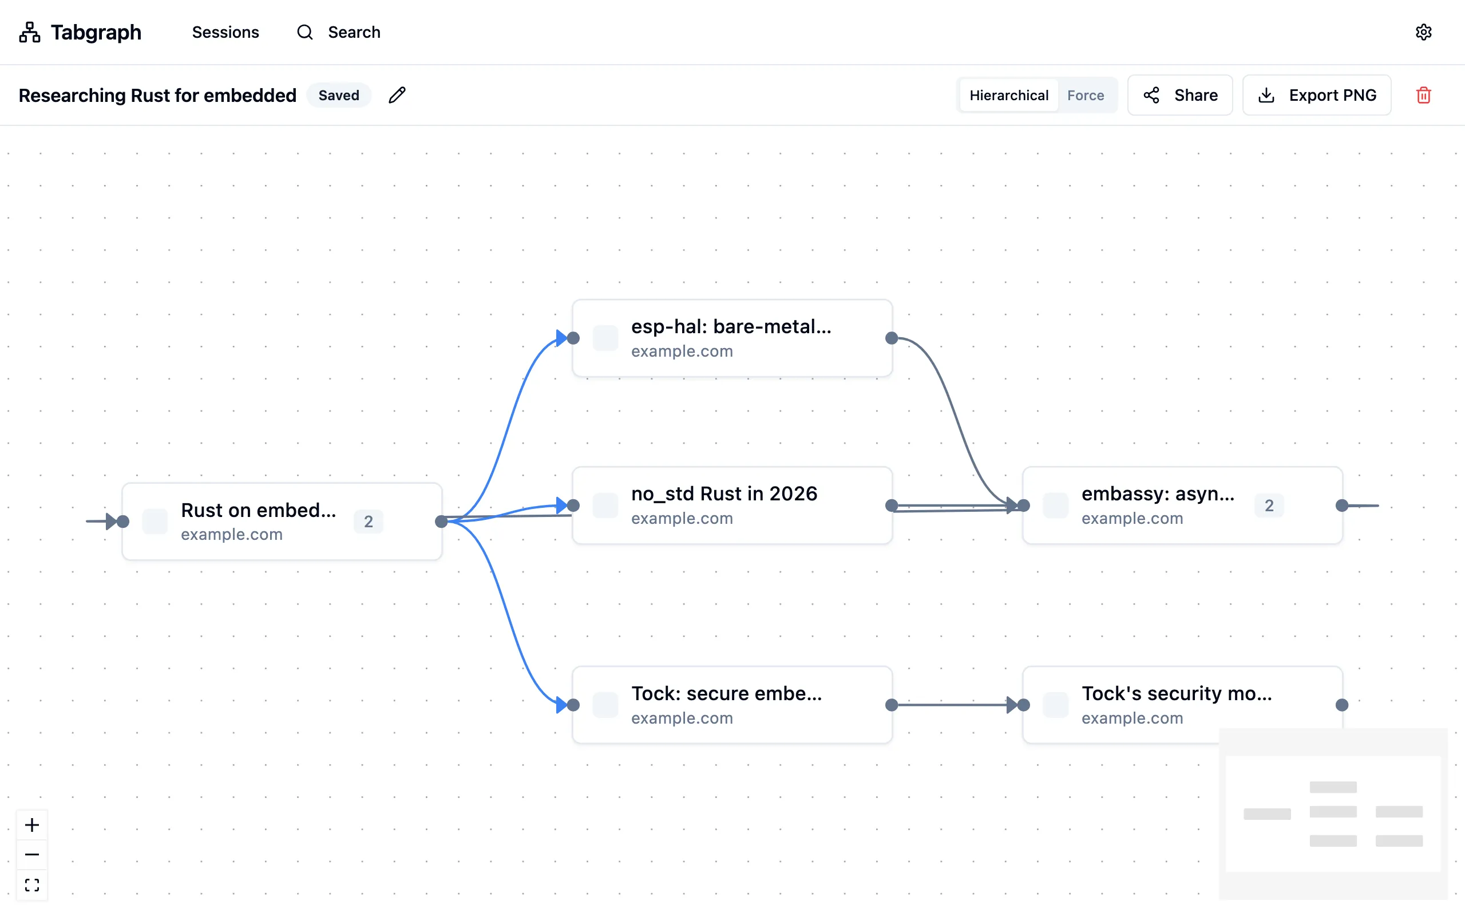Open the Sessions page
1465x916 pixels.
point(225,32)
